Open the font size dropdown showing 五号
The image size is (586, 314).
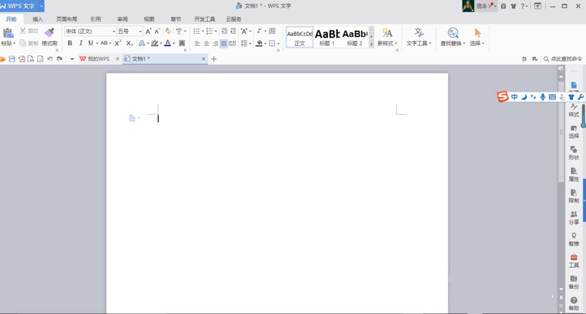pos(140,31)
